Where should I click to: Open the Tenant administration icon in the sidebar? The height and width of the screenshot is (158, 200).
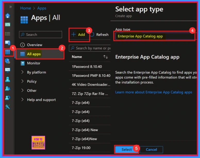click(8, 98)
